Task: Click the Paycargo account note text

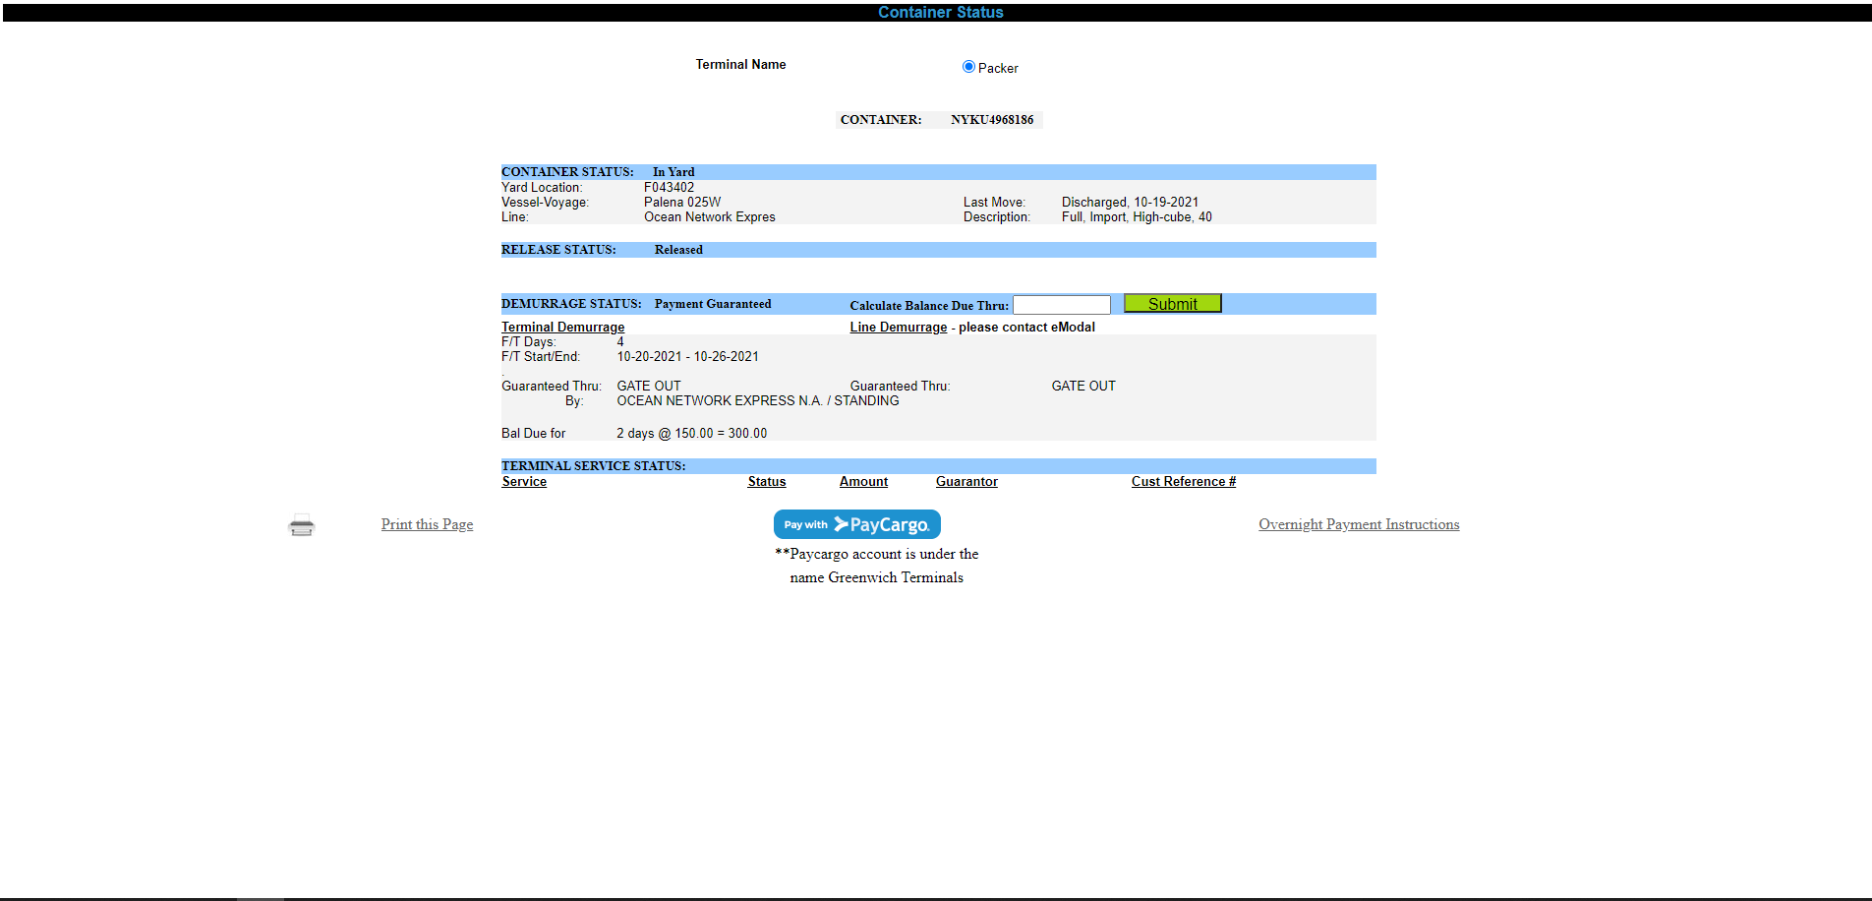Action: pyautogui.click(x=877, y=566)
